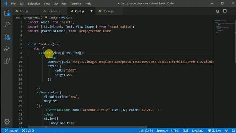Open the Extensions view icon
Viewport: 236px width, 133px height.
7,61
